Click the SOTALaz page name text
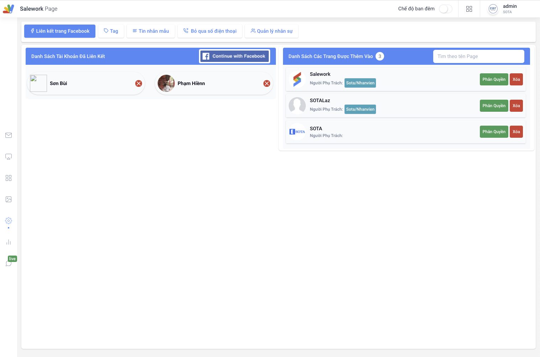Image resolution: width=540 pixels, height=357 pixels. pyautogui.click(x=320, y=100)
